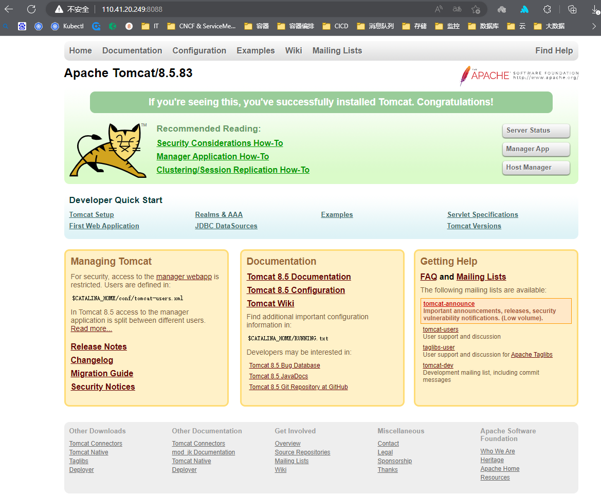This screenshot has width=601, height=495.
Task: Open Clustering/Session Replication How-To link
Action: 233,170
